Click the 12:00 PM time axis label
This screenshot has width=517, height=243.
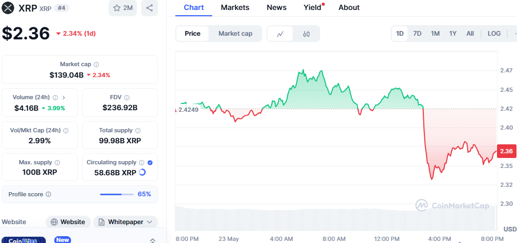(x=386, y=239)
